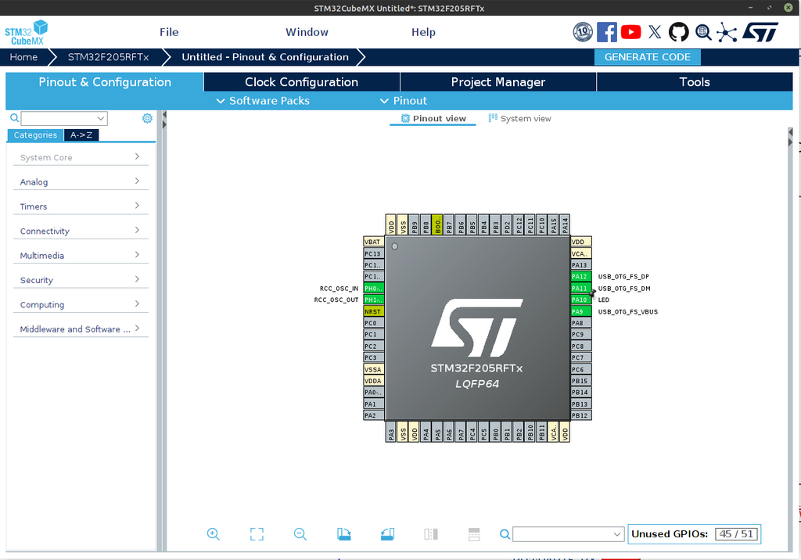Click the horizontal split view icon
Viewport: 801px width, 560px height.
[x=474, y=534]
